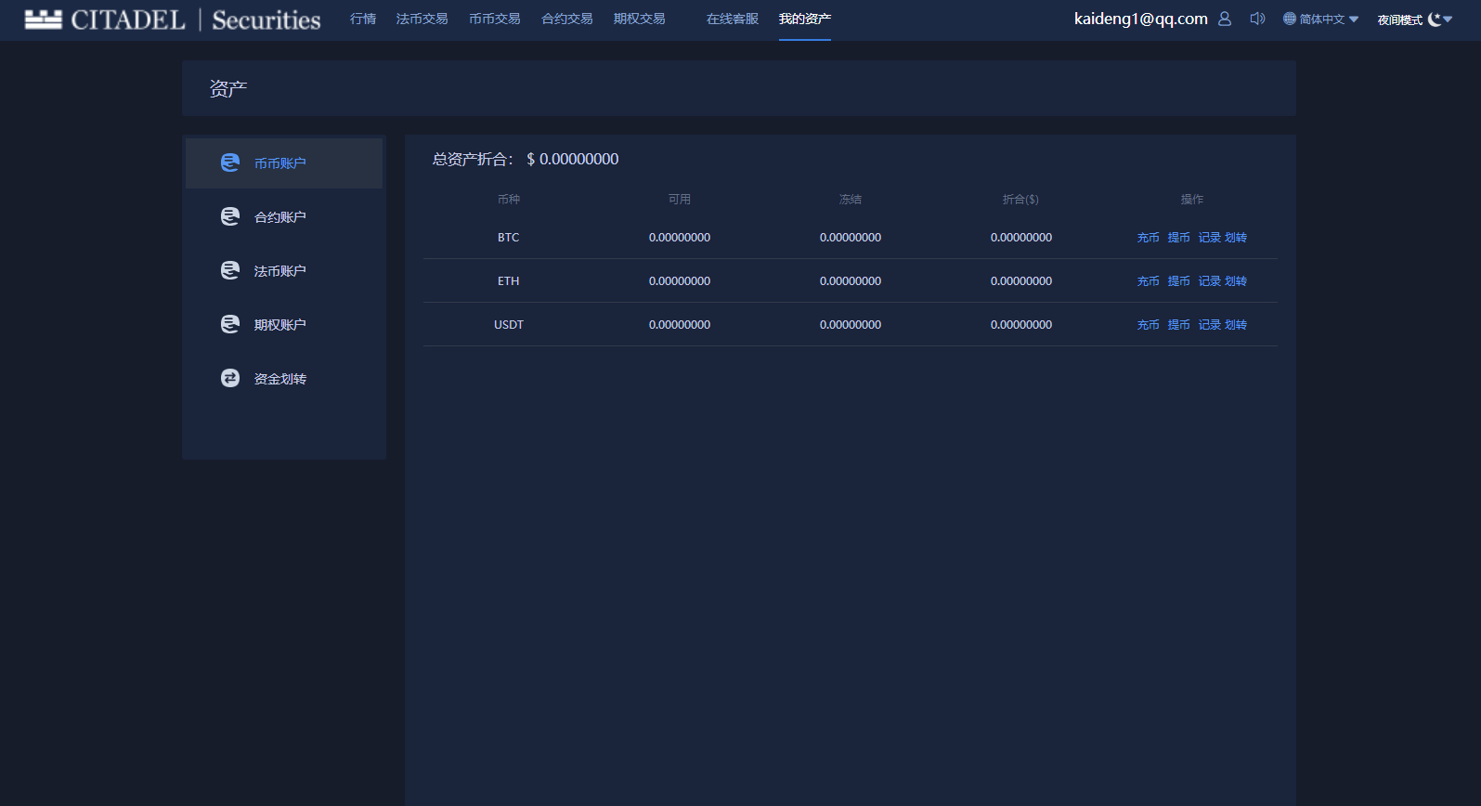Click 提币 for ETH row
The image size is (1481, 806).
tap(1179, 281)
